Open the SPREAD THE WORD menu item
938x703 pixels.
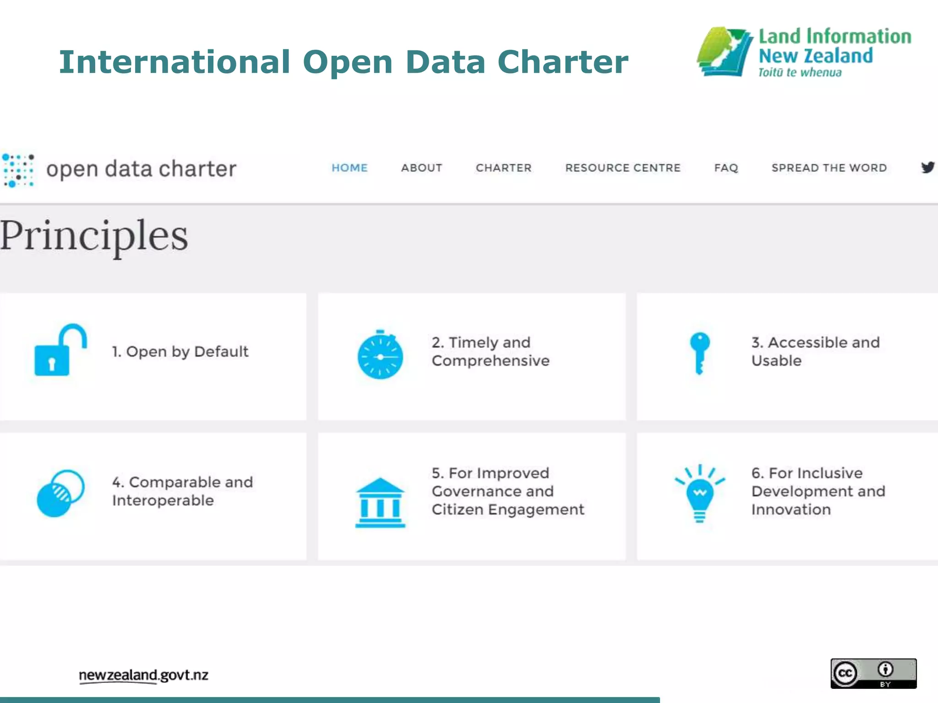pos(829,168)
